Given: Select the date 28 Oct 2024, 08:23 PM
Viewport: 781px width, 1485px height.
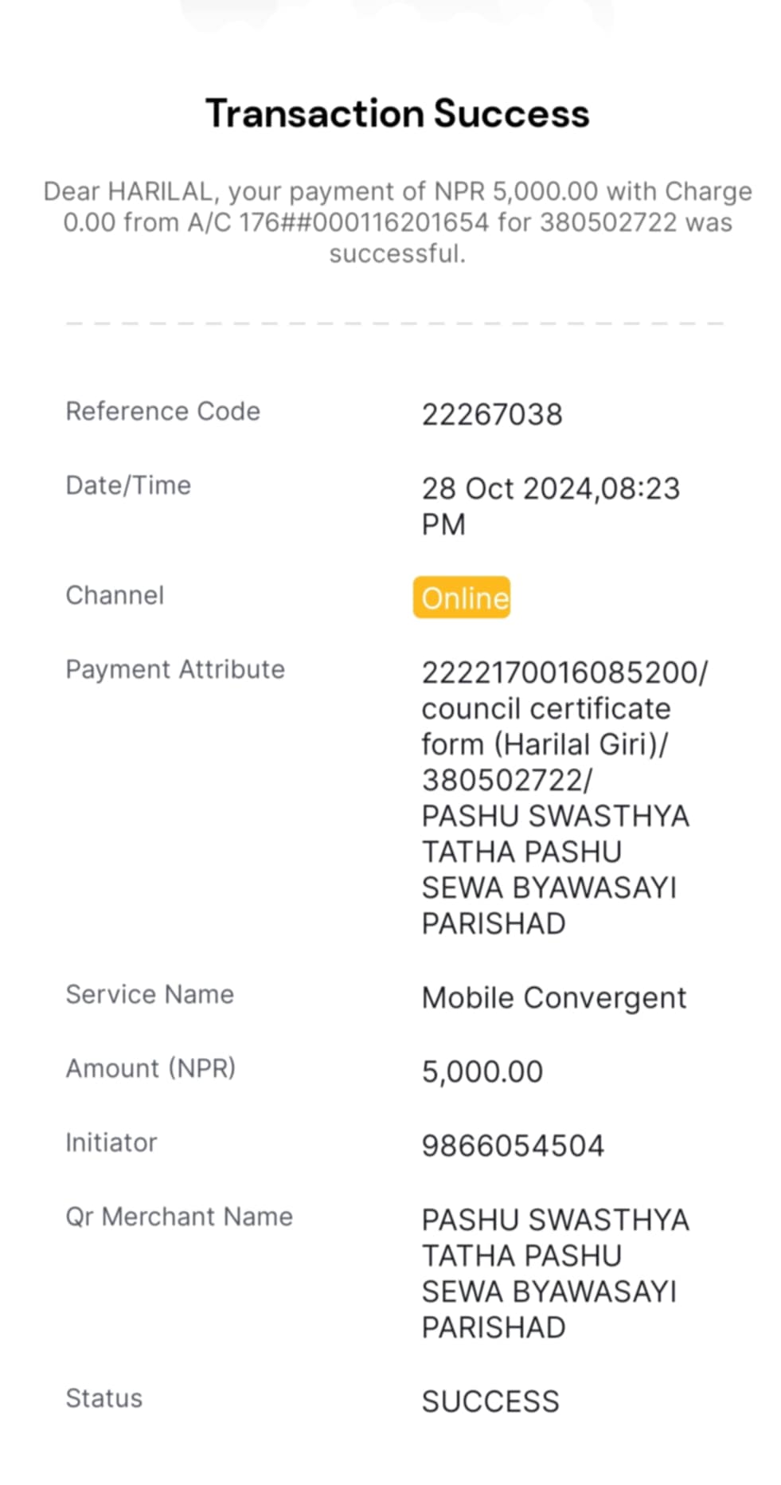Looking at the screenshot, I should [x=550, y=506].
